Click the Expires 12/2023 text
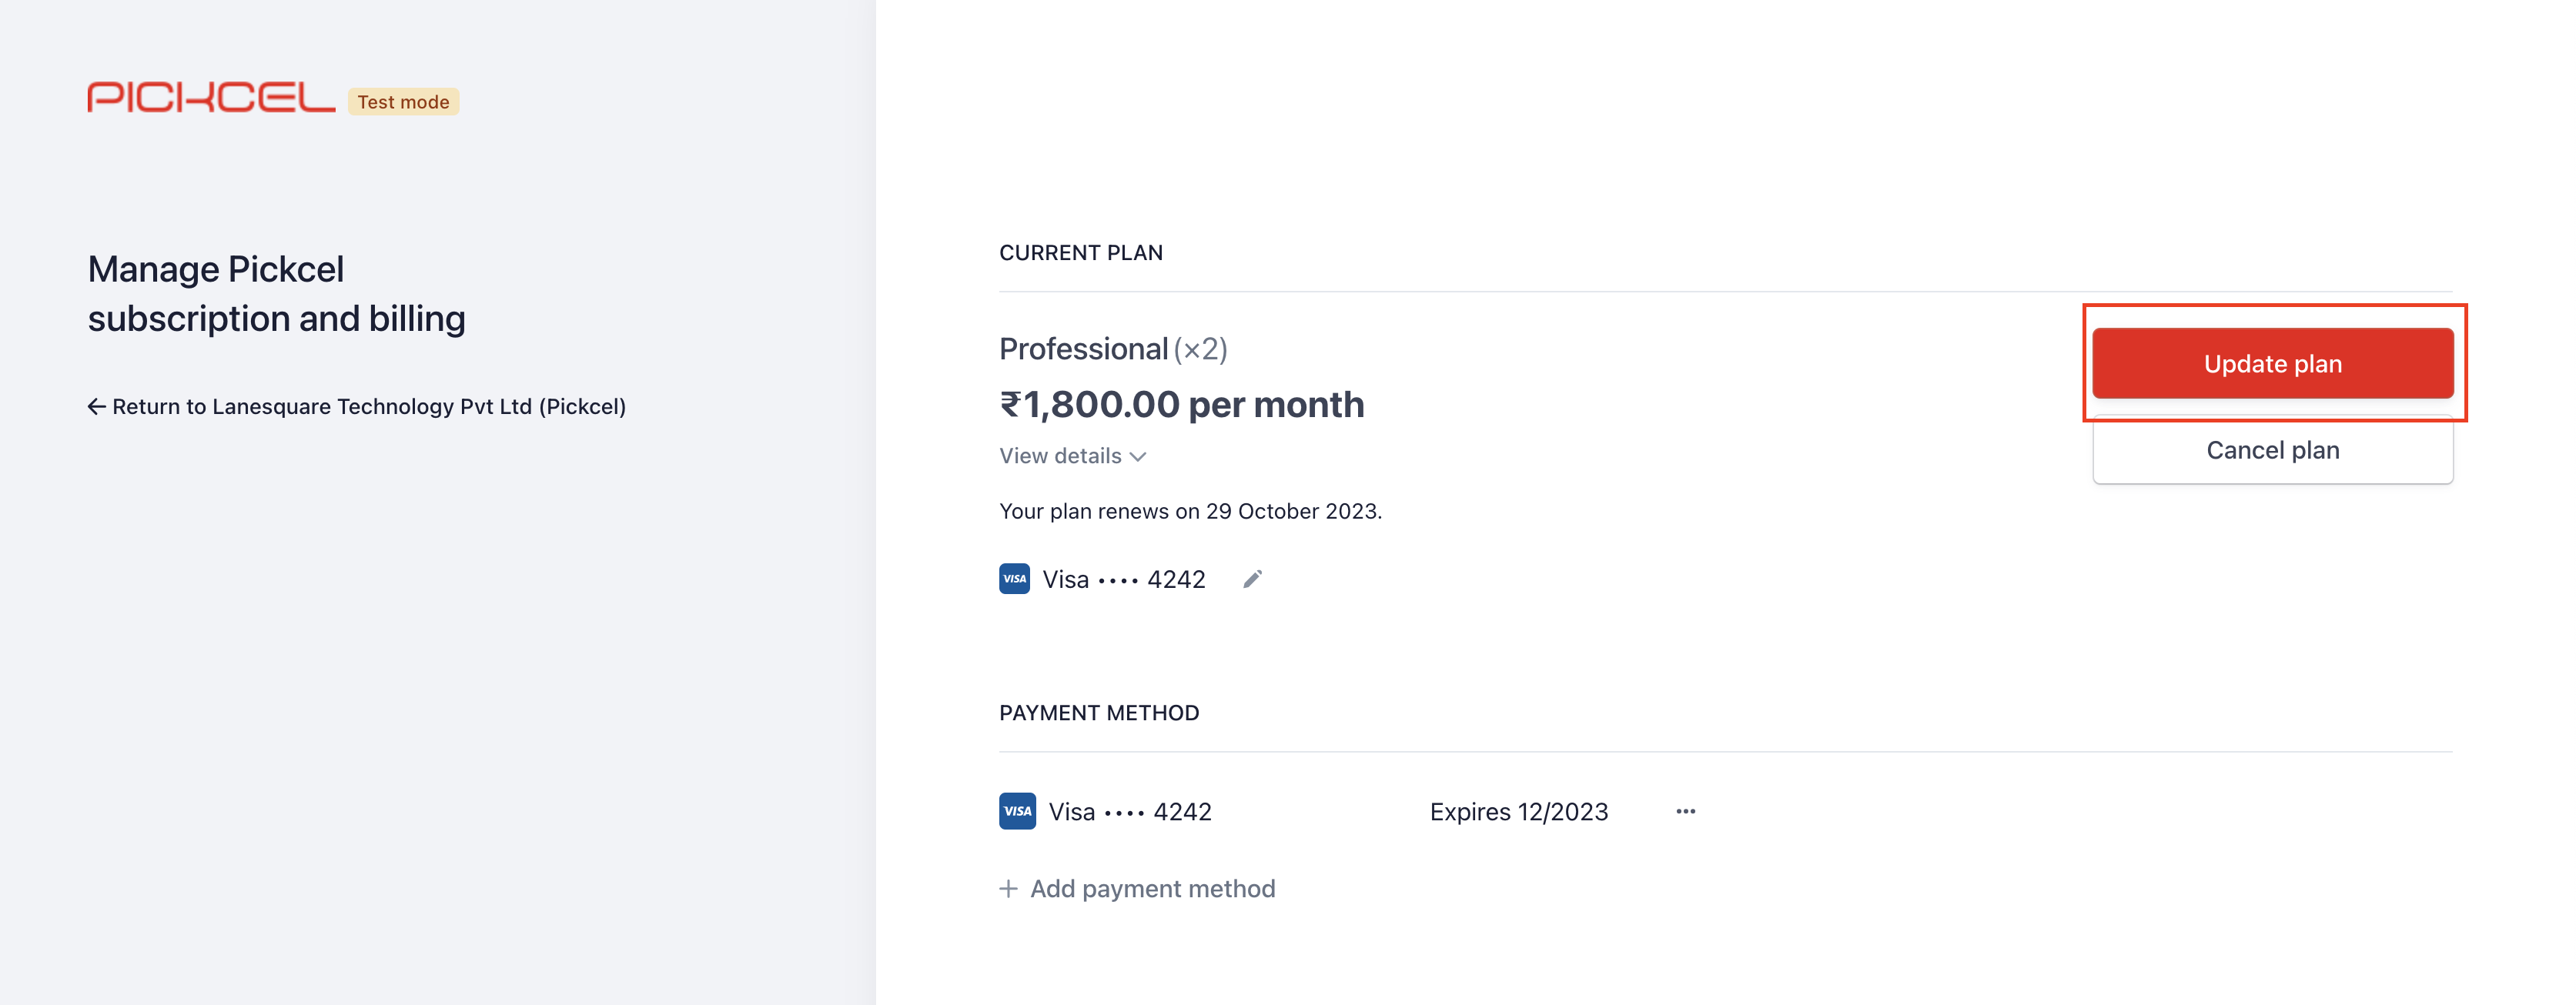2576x1005 pixels. point(1519,811)
